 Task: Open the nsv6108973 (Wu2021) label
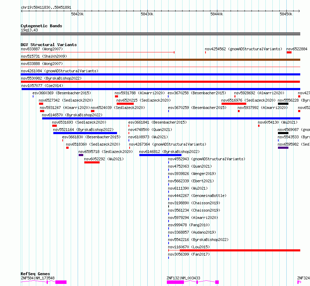pos(148,137)
